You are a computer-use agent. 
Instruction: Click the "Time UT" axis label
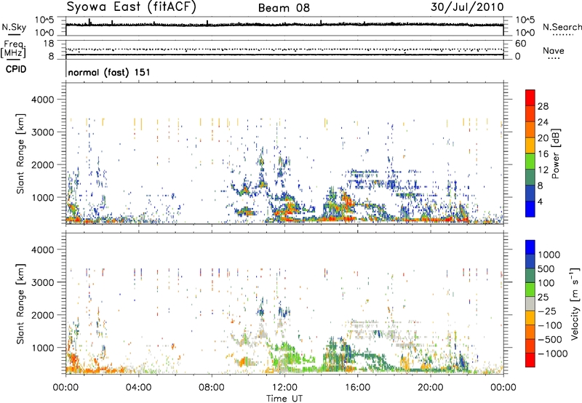[x=284, y=399]
